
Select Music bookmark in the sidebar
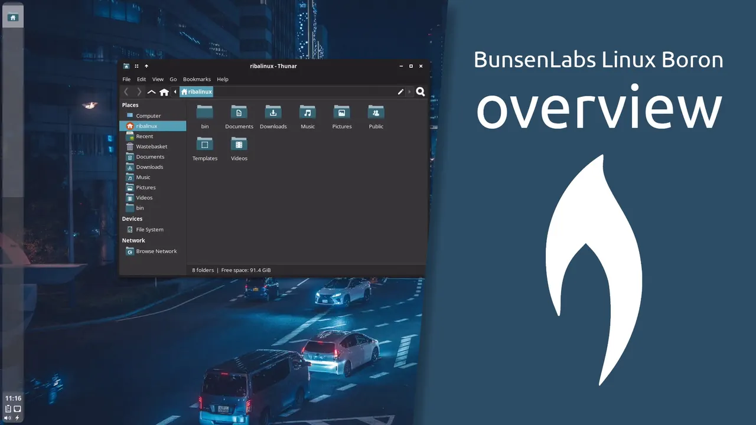[152, 177]
